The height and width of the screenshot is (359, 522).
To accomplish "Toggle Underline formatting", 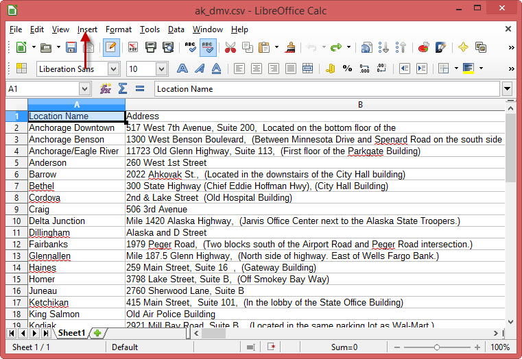I will (x=216, y=69).
